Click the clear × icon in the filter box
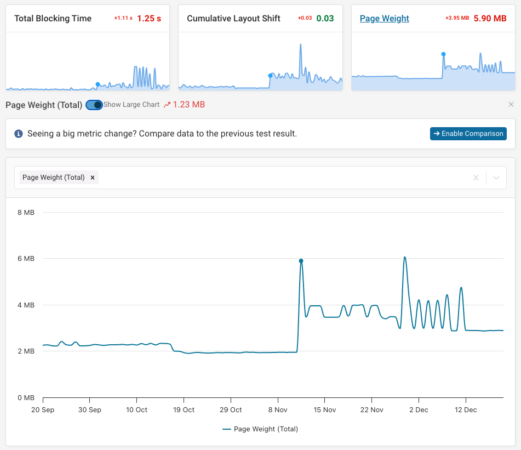The height and width of the screenshot is (450, 521). [x=476, y=177]
